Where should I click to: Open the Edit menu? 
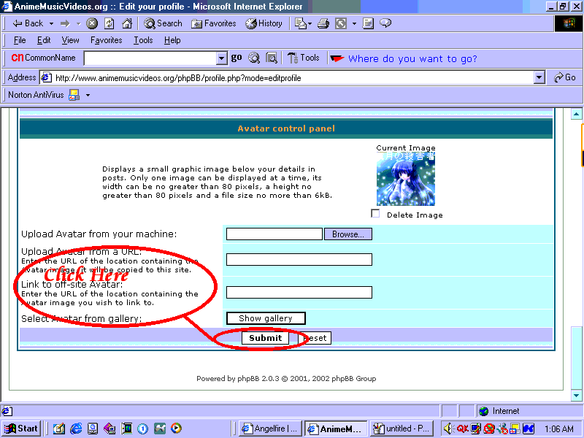click(44, 40)
